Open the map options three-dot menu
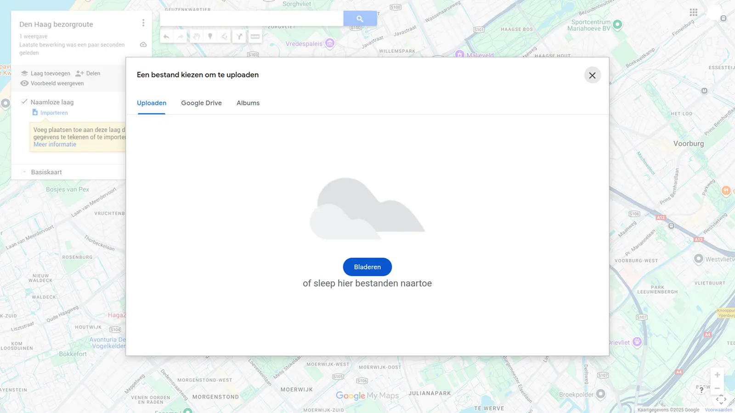Viewport: 735px width, 413px height. (x=143, y=22)
